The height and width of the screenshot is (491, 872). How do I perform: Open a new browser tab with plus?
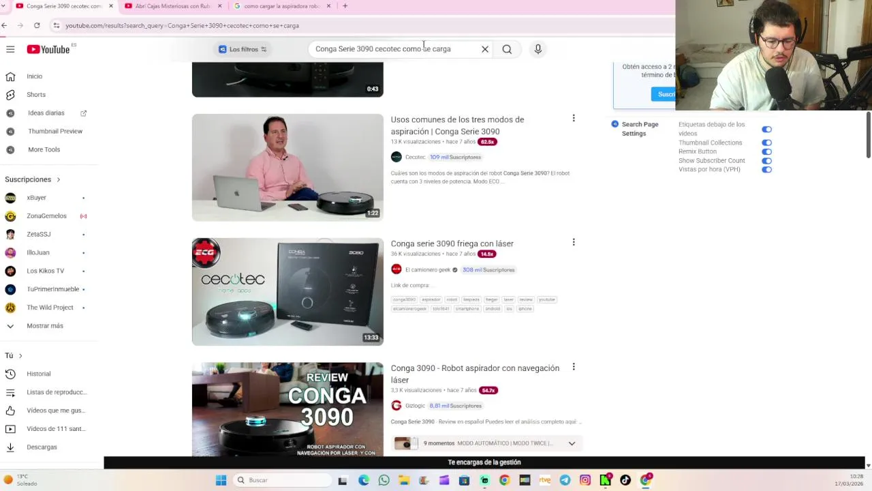tap(345, 6)
